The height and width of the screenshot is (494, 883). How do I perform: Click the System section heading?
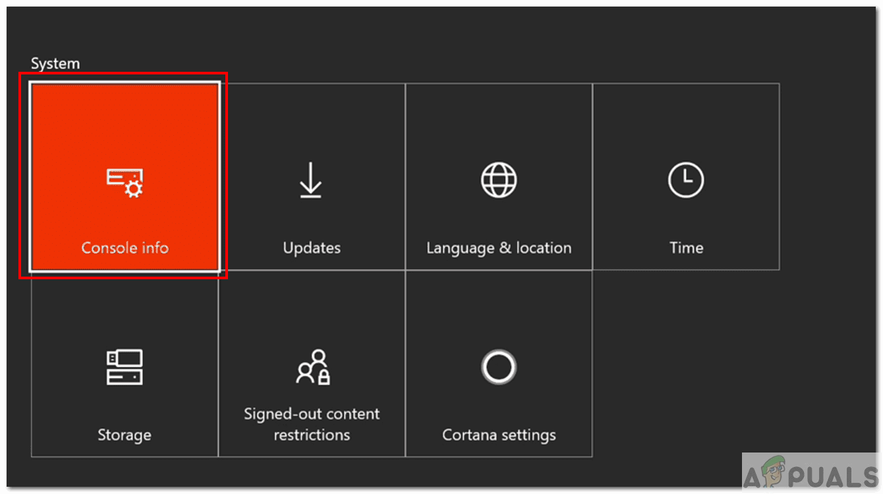55,64
